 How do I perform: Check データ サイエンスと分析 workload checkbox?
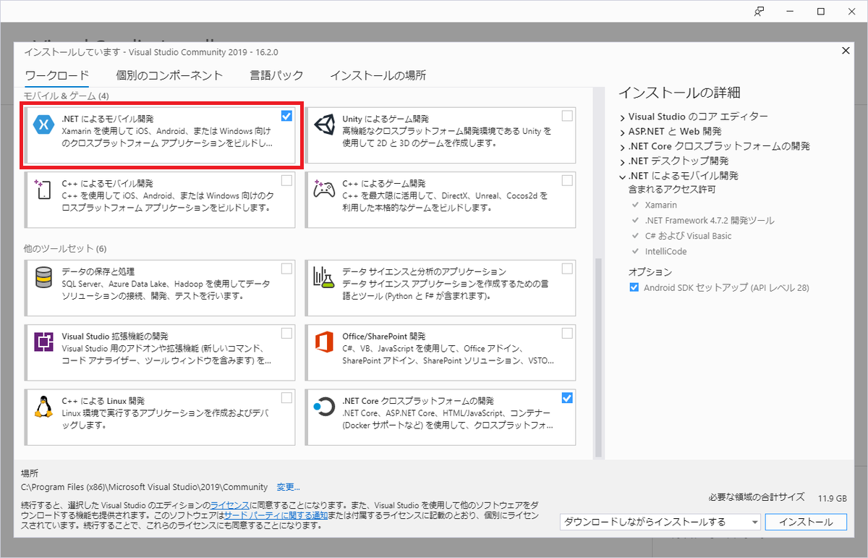pyautogui.click(x=567, y=269)
